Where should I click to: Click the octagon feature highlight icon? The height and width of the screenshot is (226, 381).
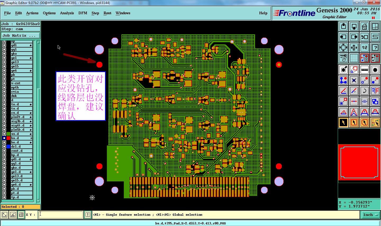point(375,70)
